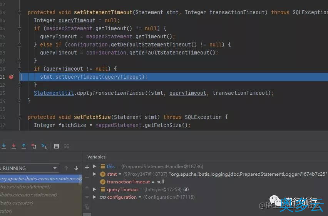Click the Drop Frame debugger icon
328x216 pixels.
point(34,146)
